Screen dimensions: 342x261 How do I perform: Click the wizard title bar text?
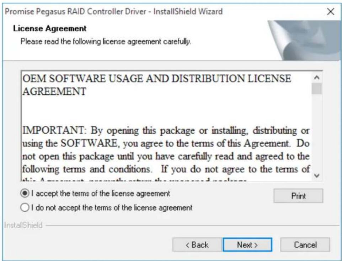pos(114,11)
